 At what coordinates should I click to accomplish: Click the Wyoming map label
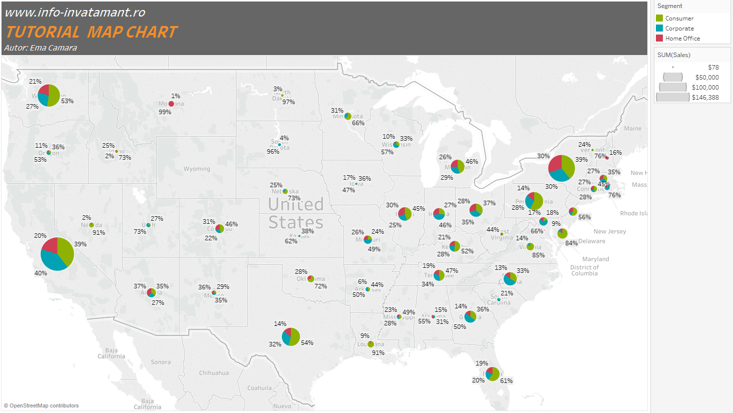[x=197, y=169]
